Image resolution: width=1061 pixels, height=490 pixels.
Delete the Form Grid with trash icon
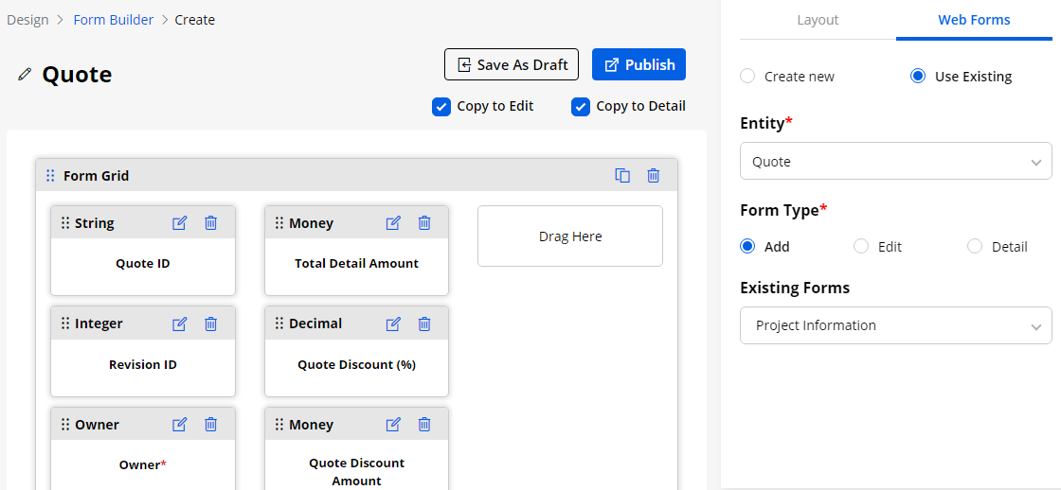coord(654,175)
